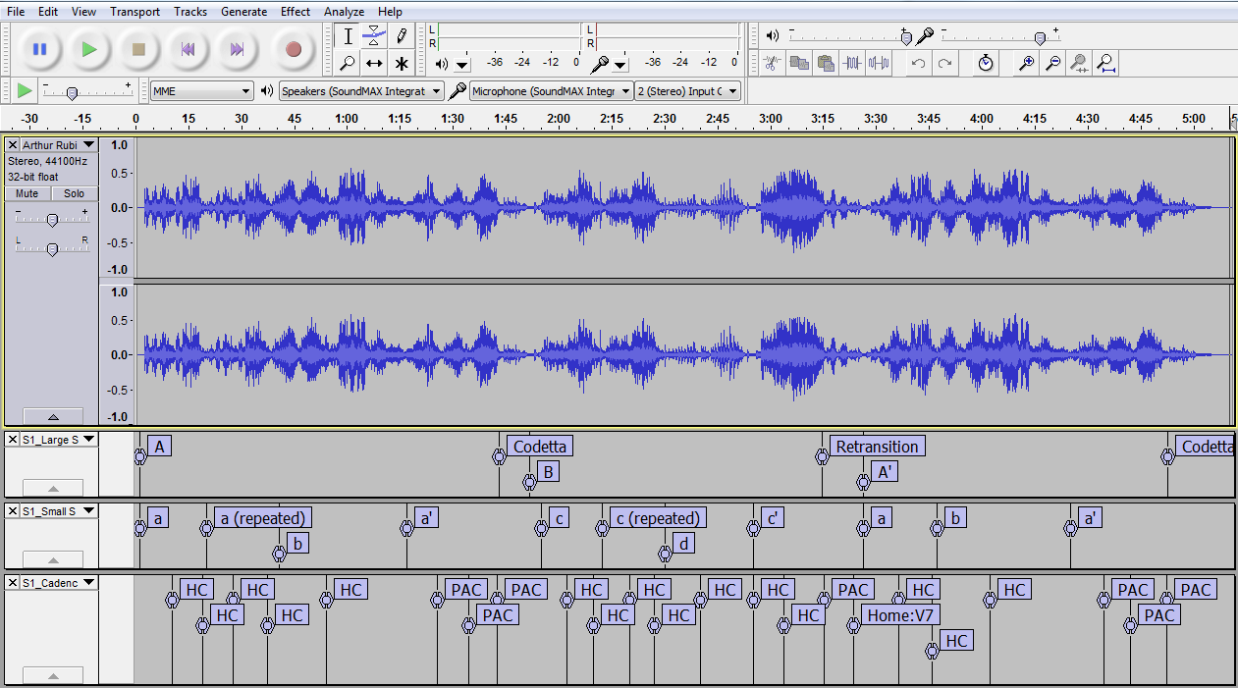
Task: Click the Redo arrow icon
Action: pyautogui.click(x=944, y=63)
